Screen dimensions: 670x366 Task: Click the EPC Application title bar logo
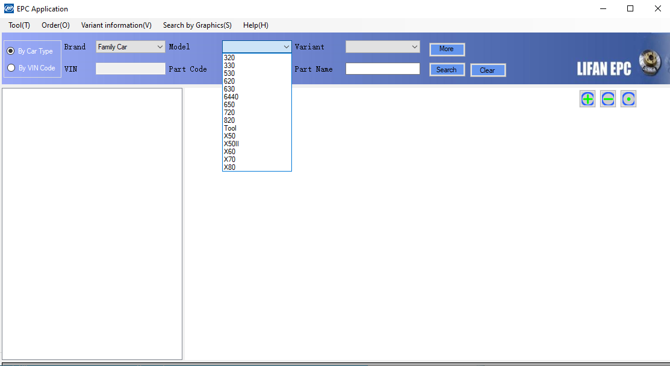point(8,8)
